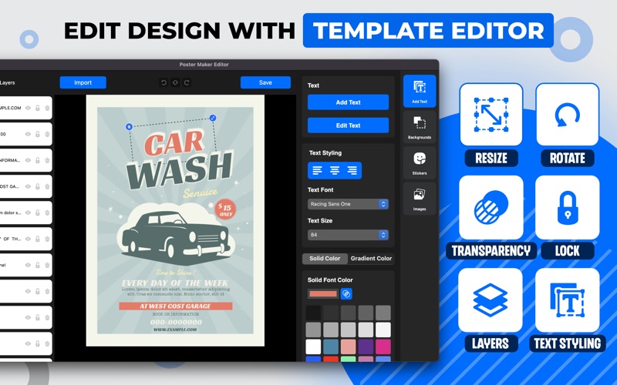Click the Edit Text button

click(349, 126)
